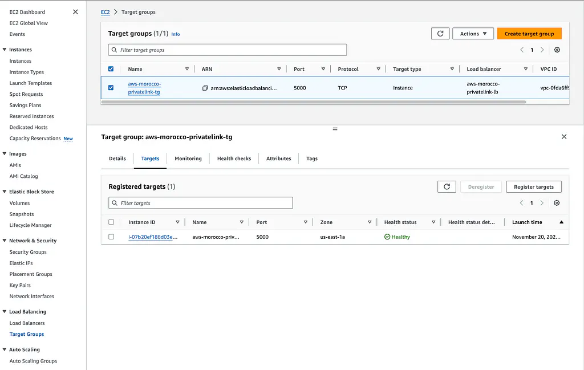Click the Create target group button
Screen dimensions: 584x370
click(529, 34)
